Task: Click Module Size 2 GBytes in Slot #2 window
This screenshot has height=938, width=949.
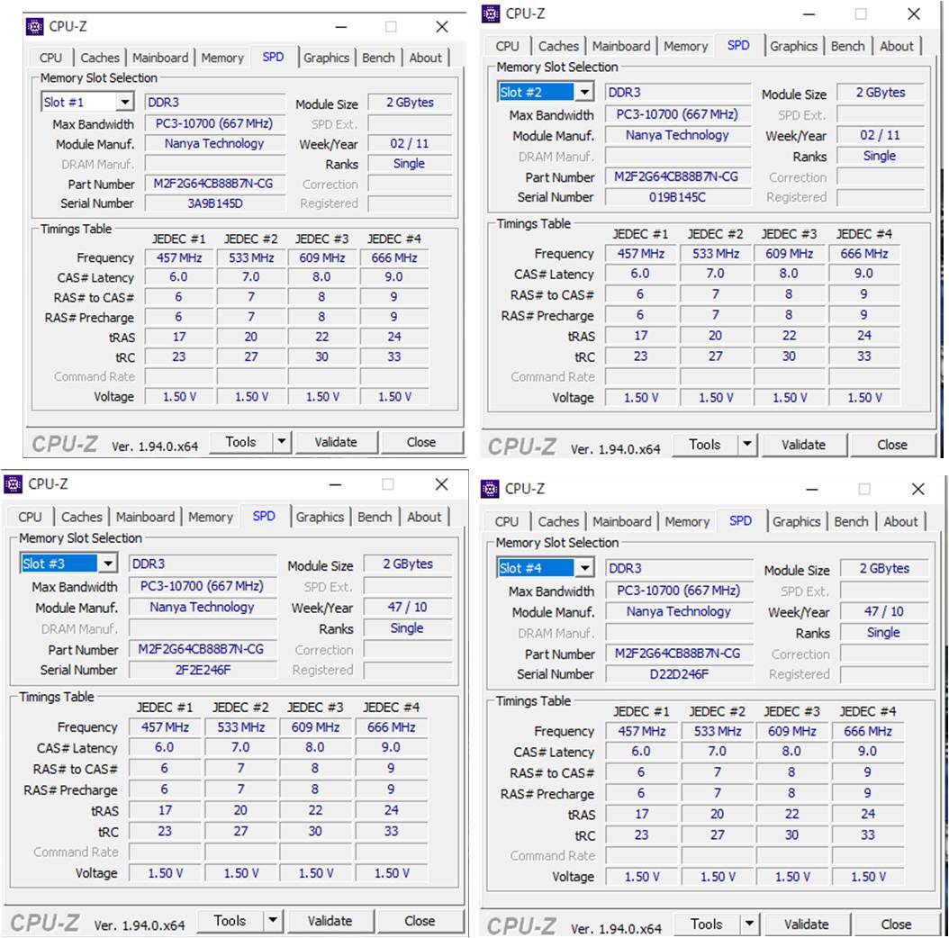Action: 881,92
